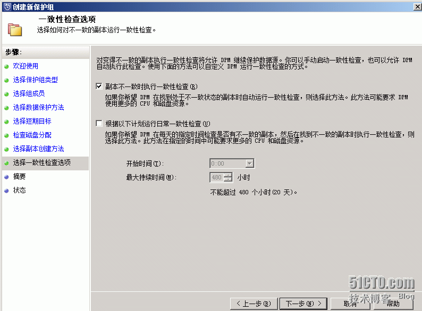The image size is (422, 311).
Task: Increase maximum duration with the stepper up arrow
Action: 228,175
